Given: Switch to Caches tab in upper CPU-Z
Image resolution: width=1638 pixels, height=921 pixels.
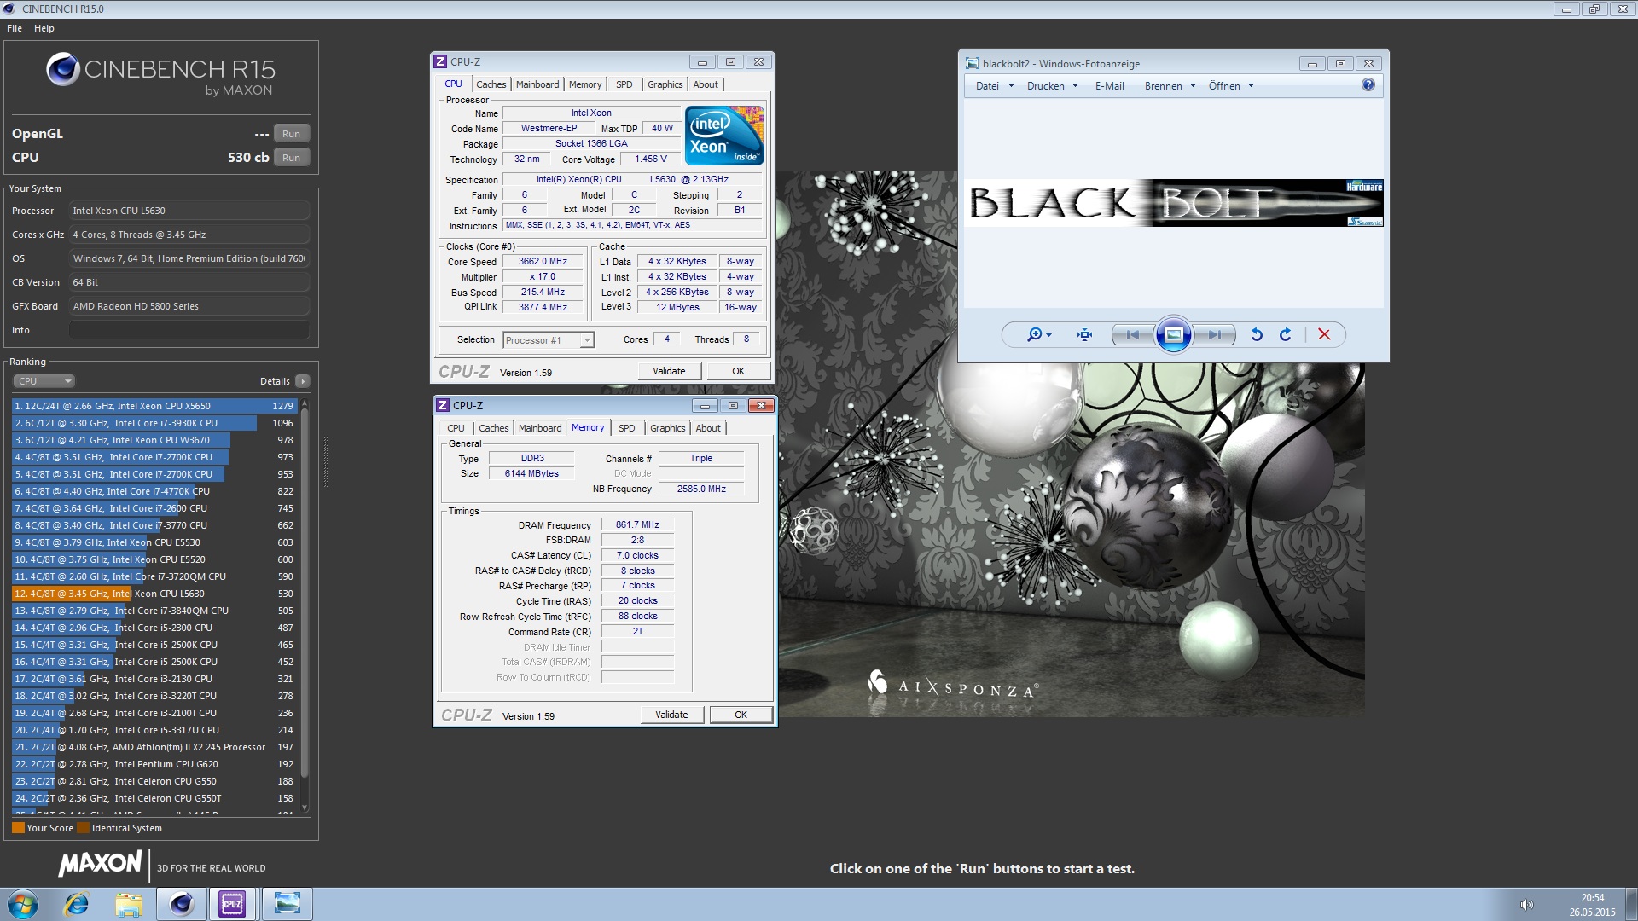Looking at the screenshot, I should coord(491,84).
